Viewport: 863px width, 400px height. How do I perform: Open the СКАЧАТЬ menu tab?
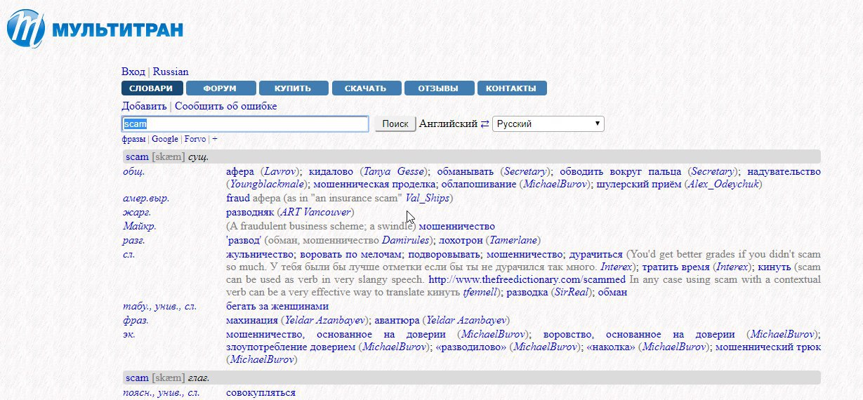[367, 88]
